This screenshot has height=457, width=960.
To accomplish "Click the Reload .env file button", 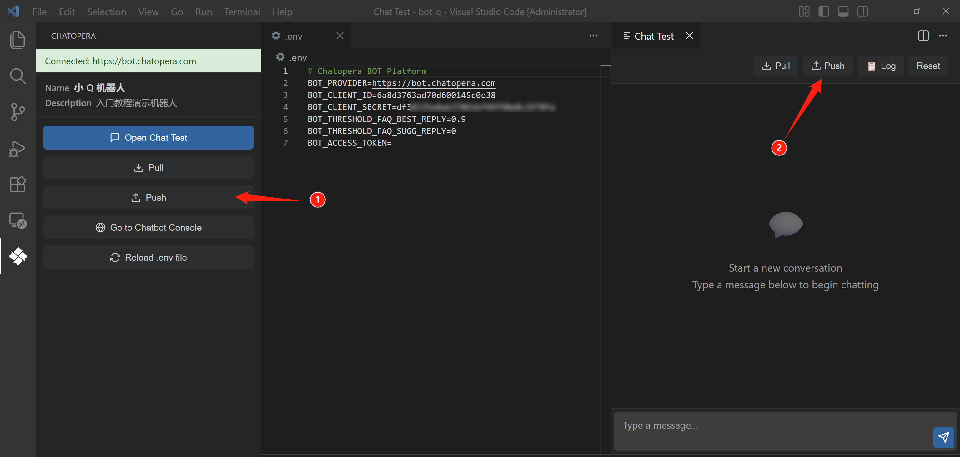I will click(148, 258).
